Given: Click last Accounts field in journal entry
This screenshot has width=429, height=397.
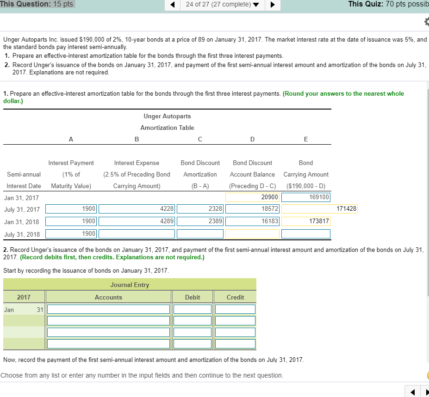Looking at the screenshot, I should pos(109,344).
